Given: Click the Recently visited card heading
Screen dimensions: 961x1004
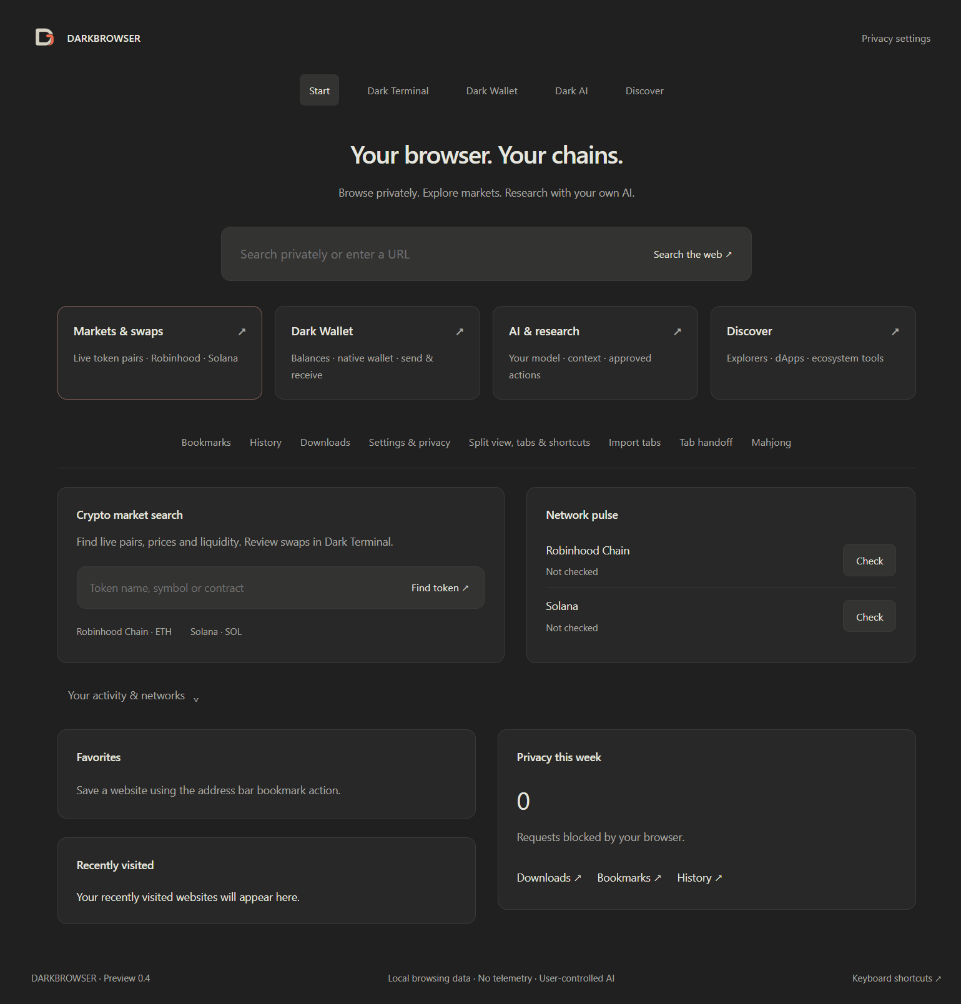Looking at the screenshot, I should (115, 865).
